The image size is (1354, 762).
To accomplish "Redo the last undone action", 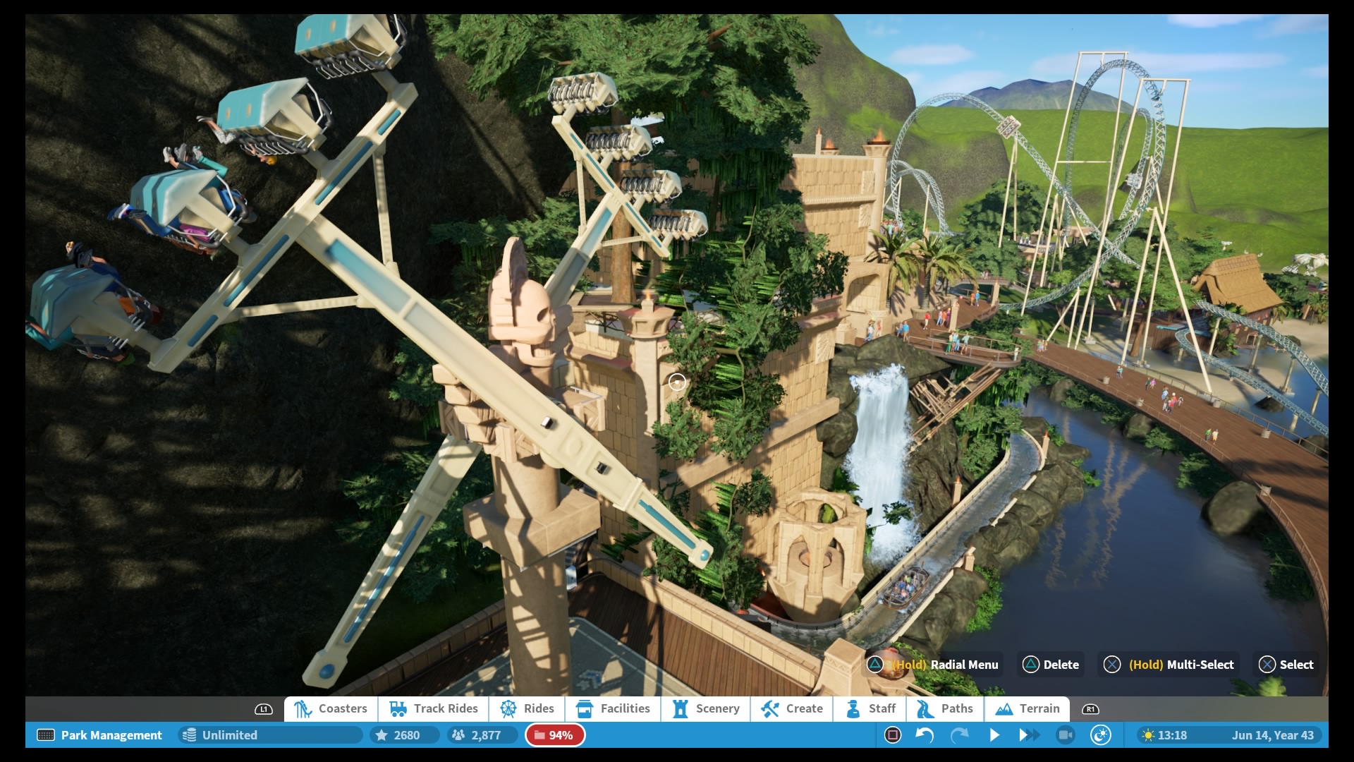I will point(959,735).
